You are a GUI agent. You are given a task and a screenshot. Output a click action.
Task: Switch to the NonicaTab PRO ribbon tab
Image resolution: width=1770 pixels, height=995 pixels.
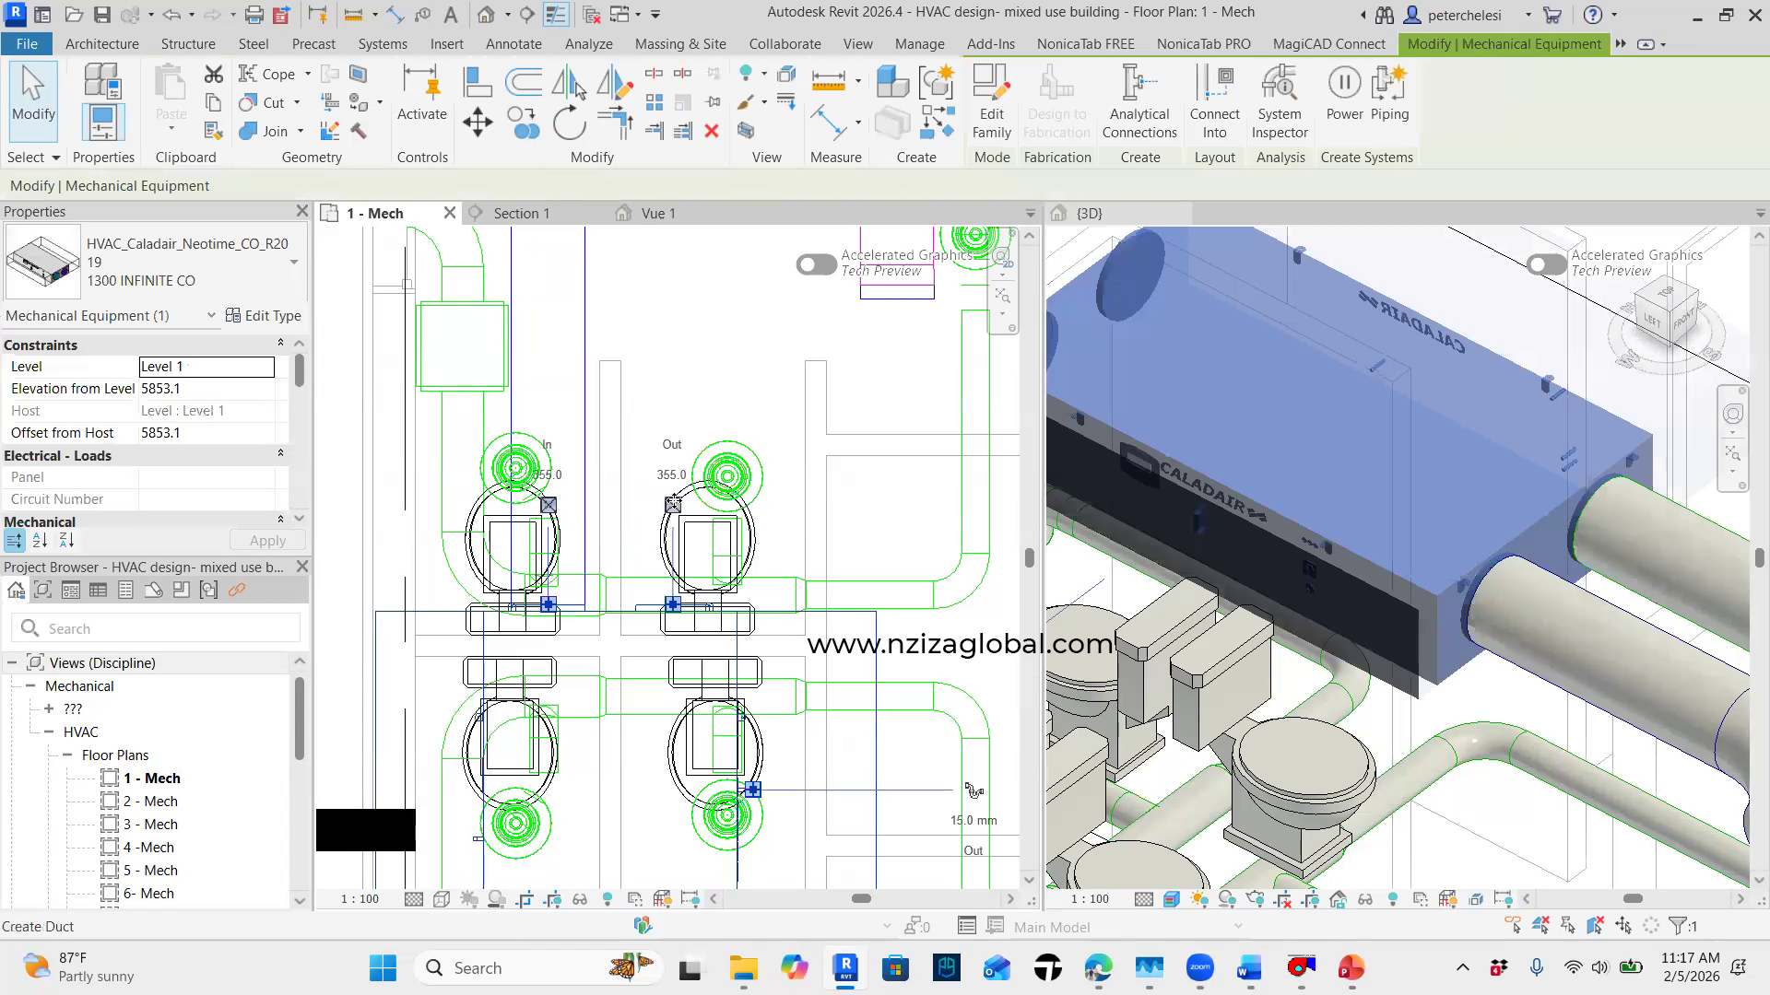[x=1203, y=43]
